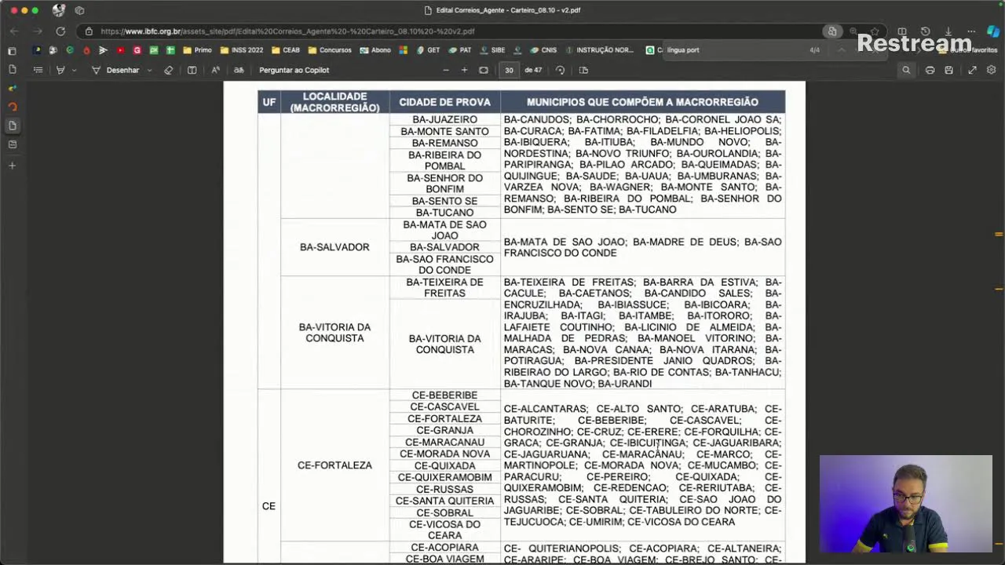Open the orange sidebar tab icon

pyautogui.click(x=12, y=107)
